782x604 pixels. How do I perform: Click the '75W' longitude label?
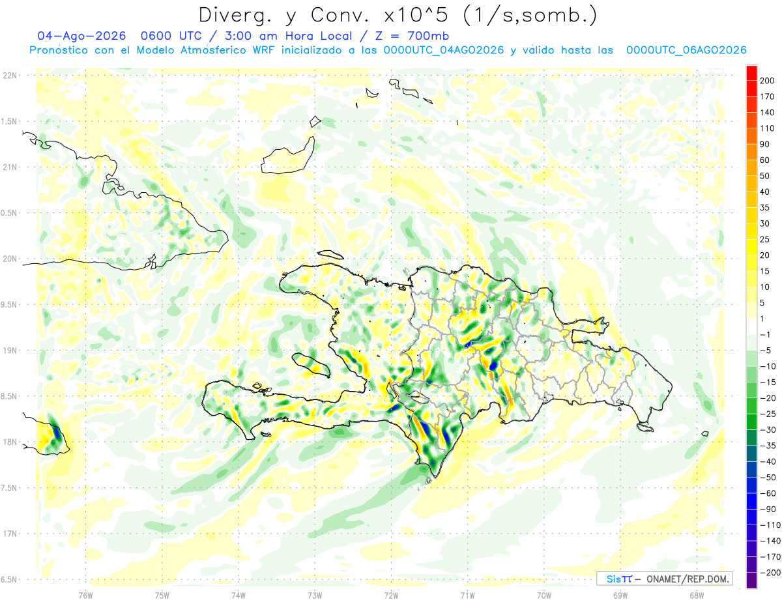pos(162,595)
